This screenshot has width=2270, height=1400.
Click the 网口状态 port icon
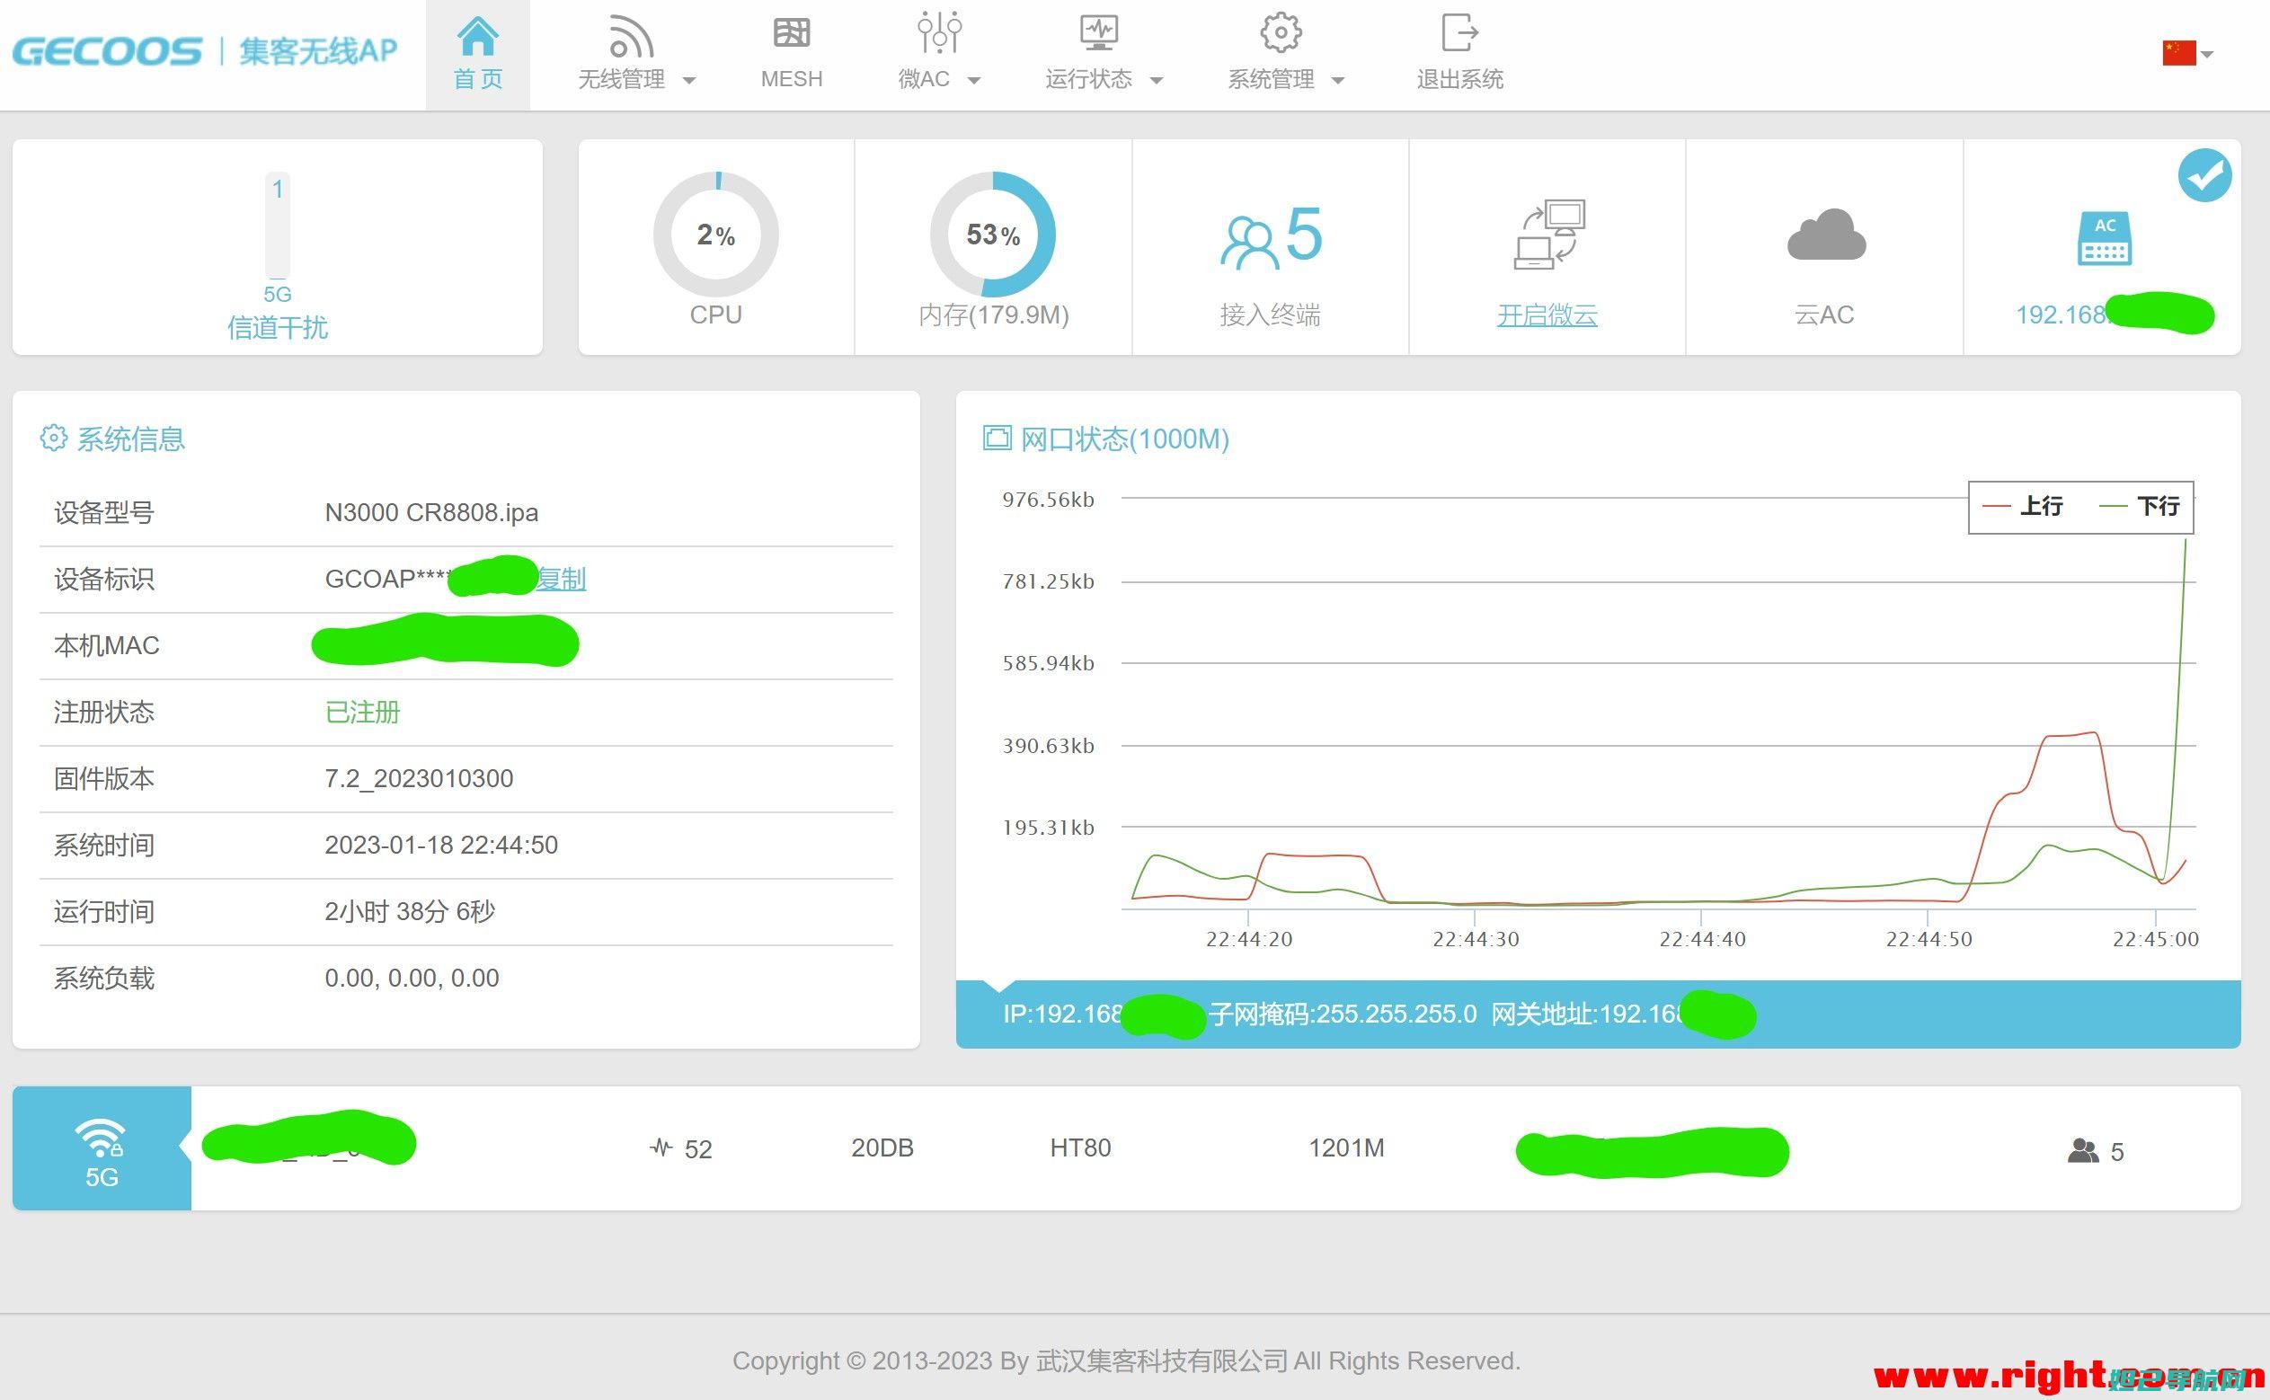(x=998, y=438)
